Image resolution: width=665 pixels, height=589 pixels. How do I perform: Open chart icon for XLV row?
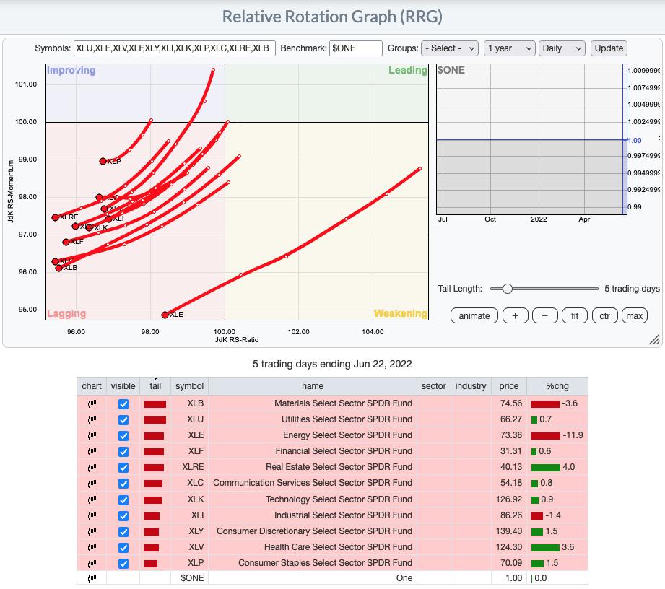[92, 547]
